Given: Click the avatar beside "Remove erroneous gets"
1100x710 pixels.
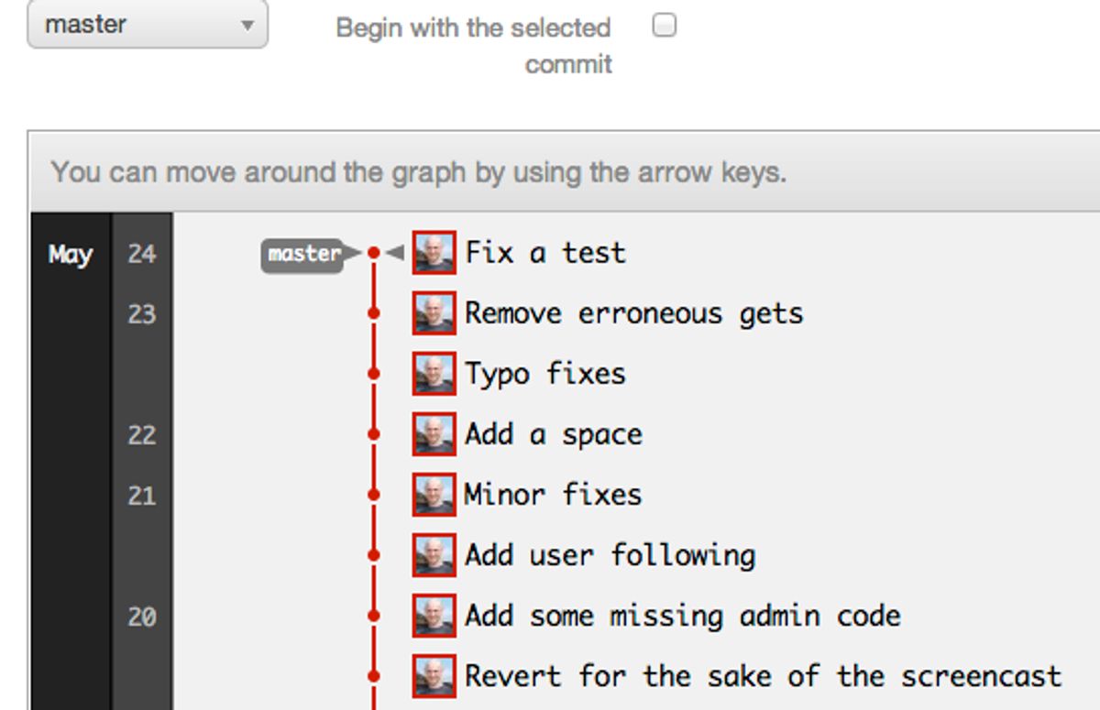Looking at the screenshot, I should 434,312.
